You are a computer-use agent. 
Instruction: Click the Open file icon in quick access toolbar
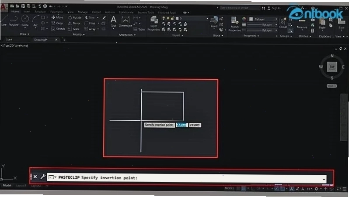17,6
